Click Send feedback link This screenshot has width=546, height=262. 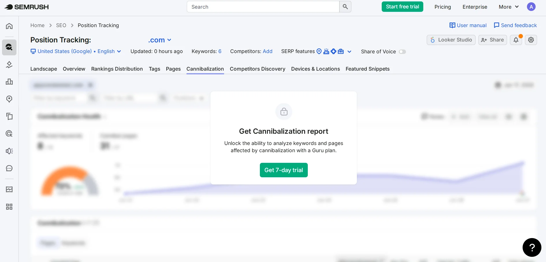(x=515, y=25)
